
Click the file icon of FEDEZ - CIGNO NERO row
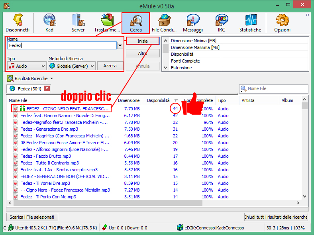(x=16, y=109)
